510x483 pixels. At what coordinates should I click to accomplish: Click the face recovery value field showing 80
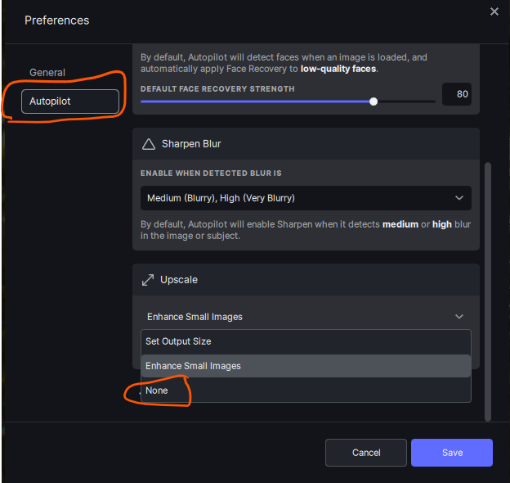pyautogui.click(x=456, y=94)
